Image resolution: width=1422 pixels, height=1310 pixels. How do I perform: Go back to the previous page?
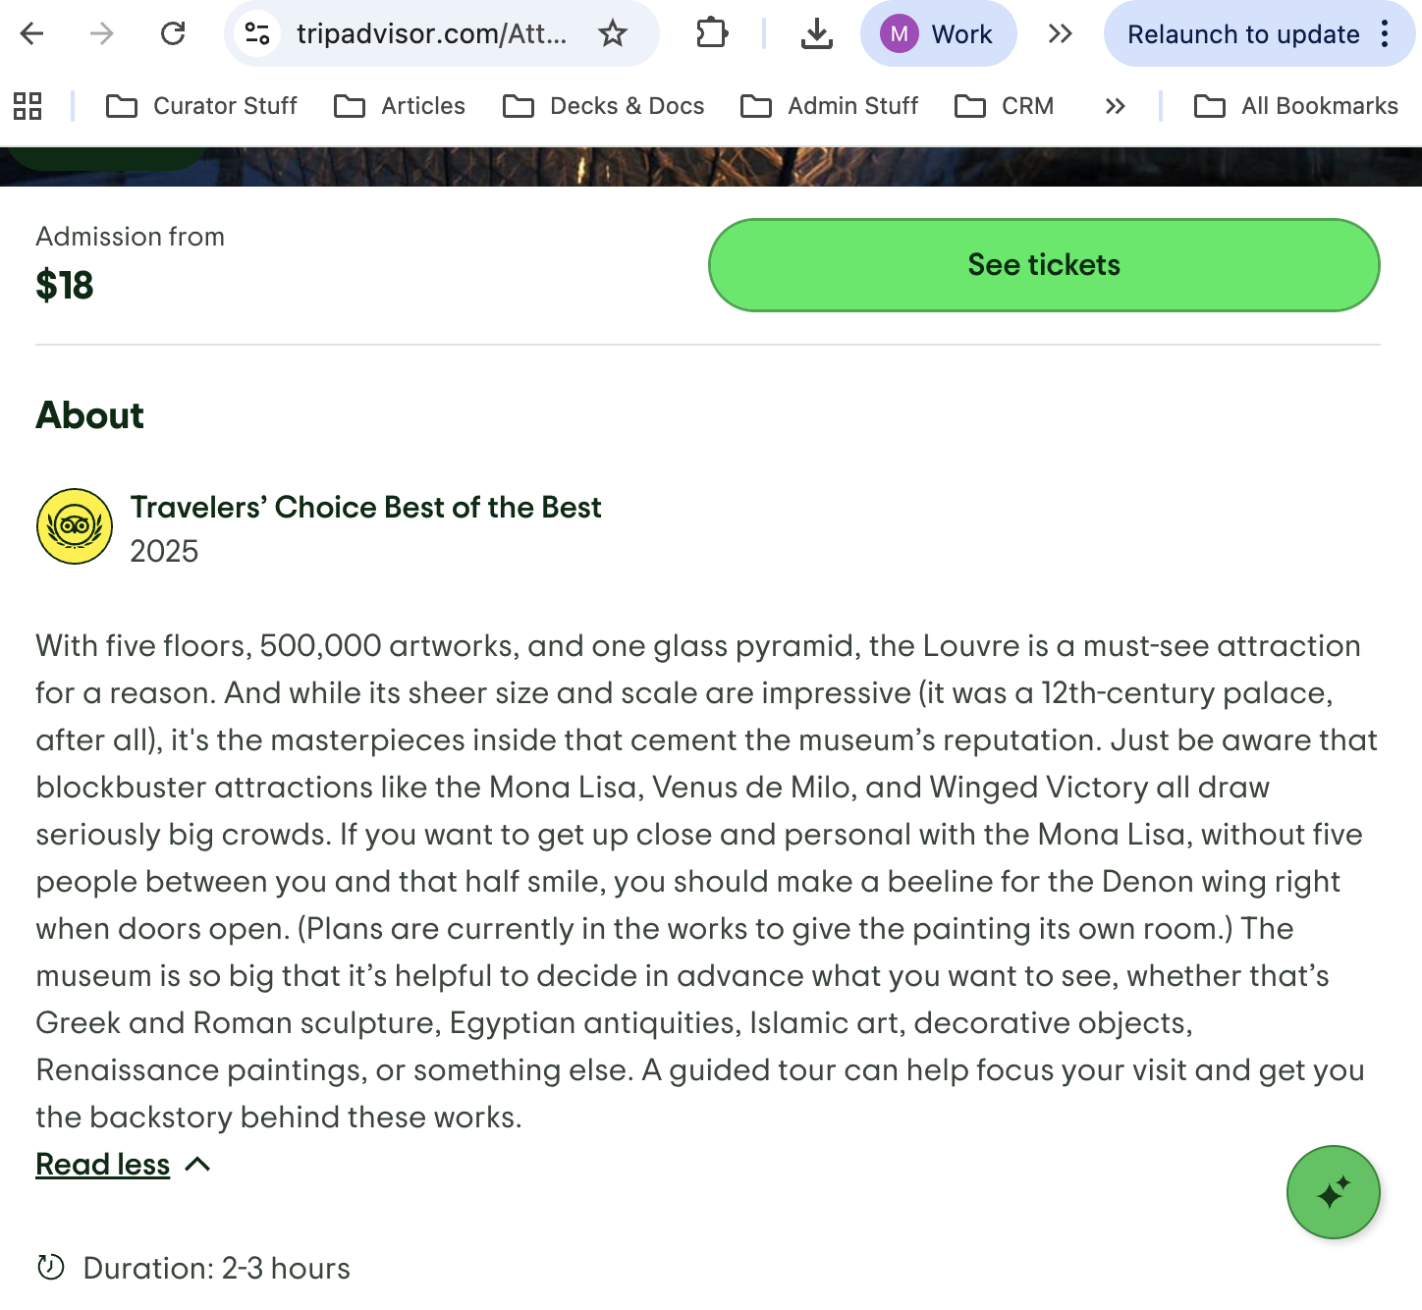tap(32, 34)
